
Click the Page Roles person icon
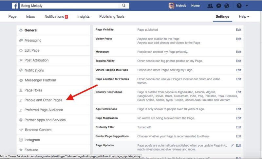pyautogui.click(x=21, y=90)
